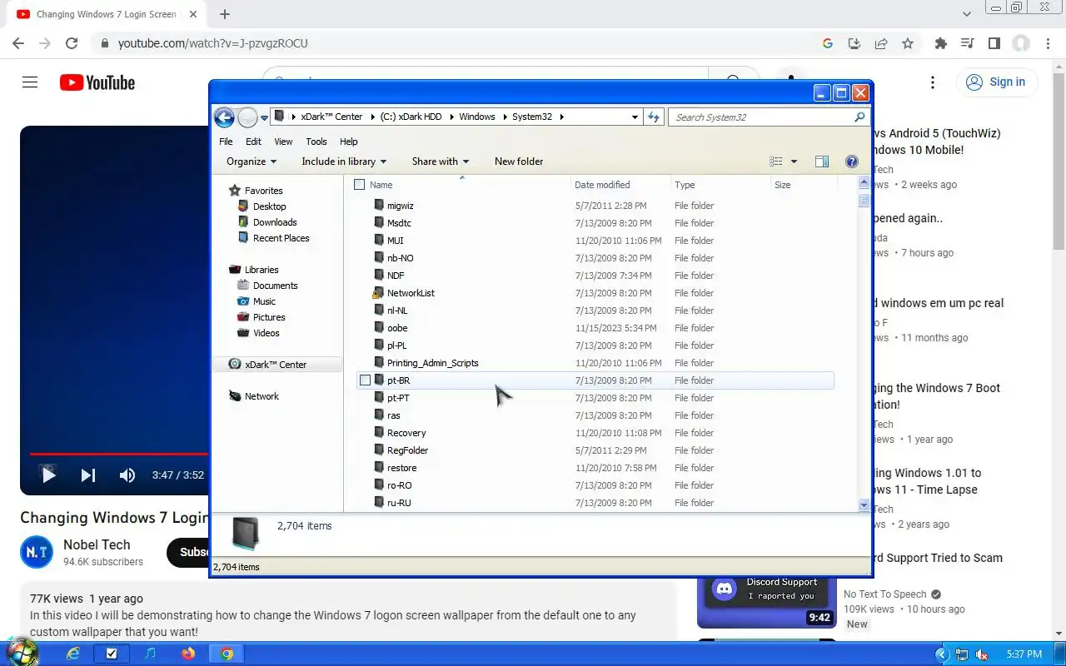
Task: Switch to Changing Windows 7 Login Screen tab
Action: coord(107,14)
